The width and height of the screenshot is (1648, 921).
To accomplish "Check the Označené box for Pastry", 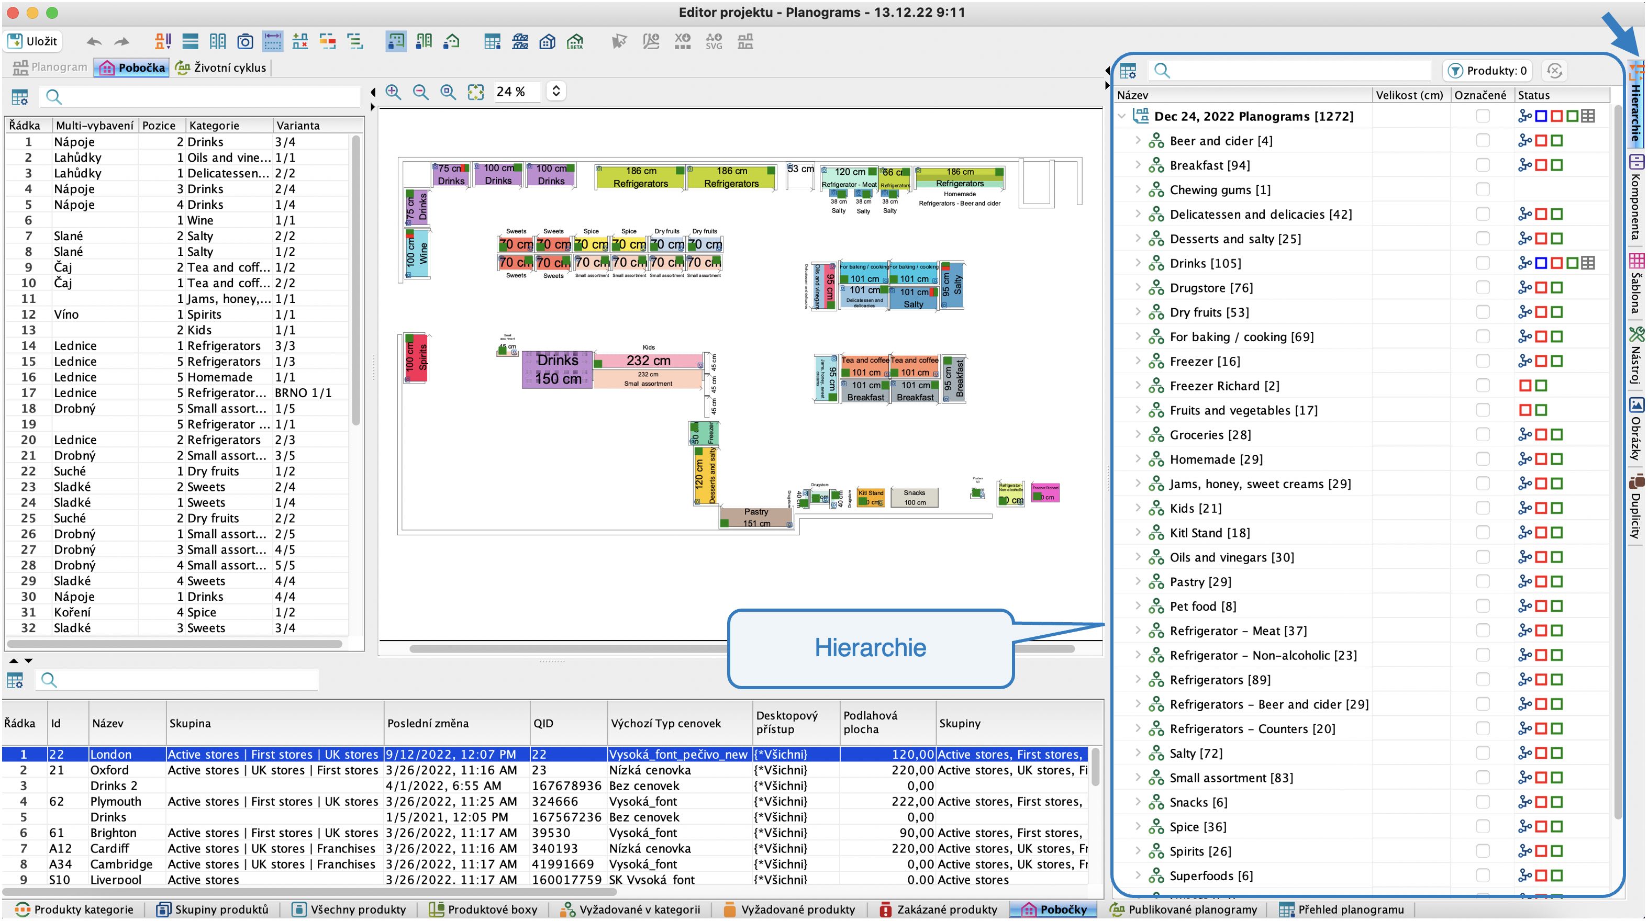I will coord(1482,582).
